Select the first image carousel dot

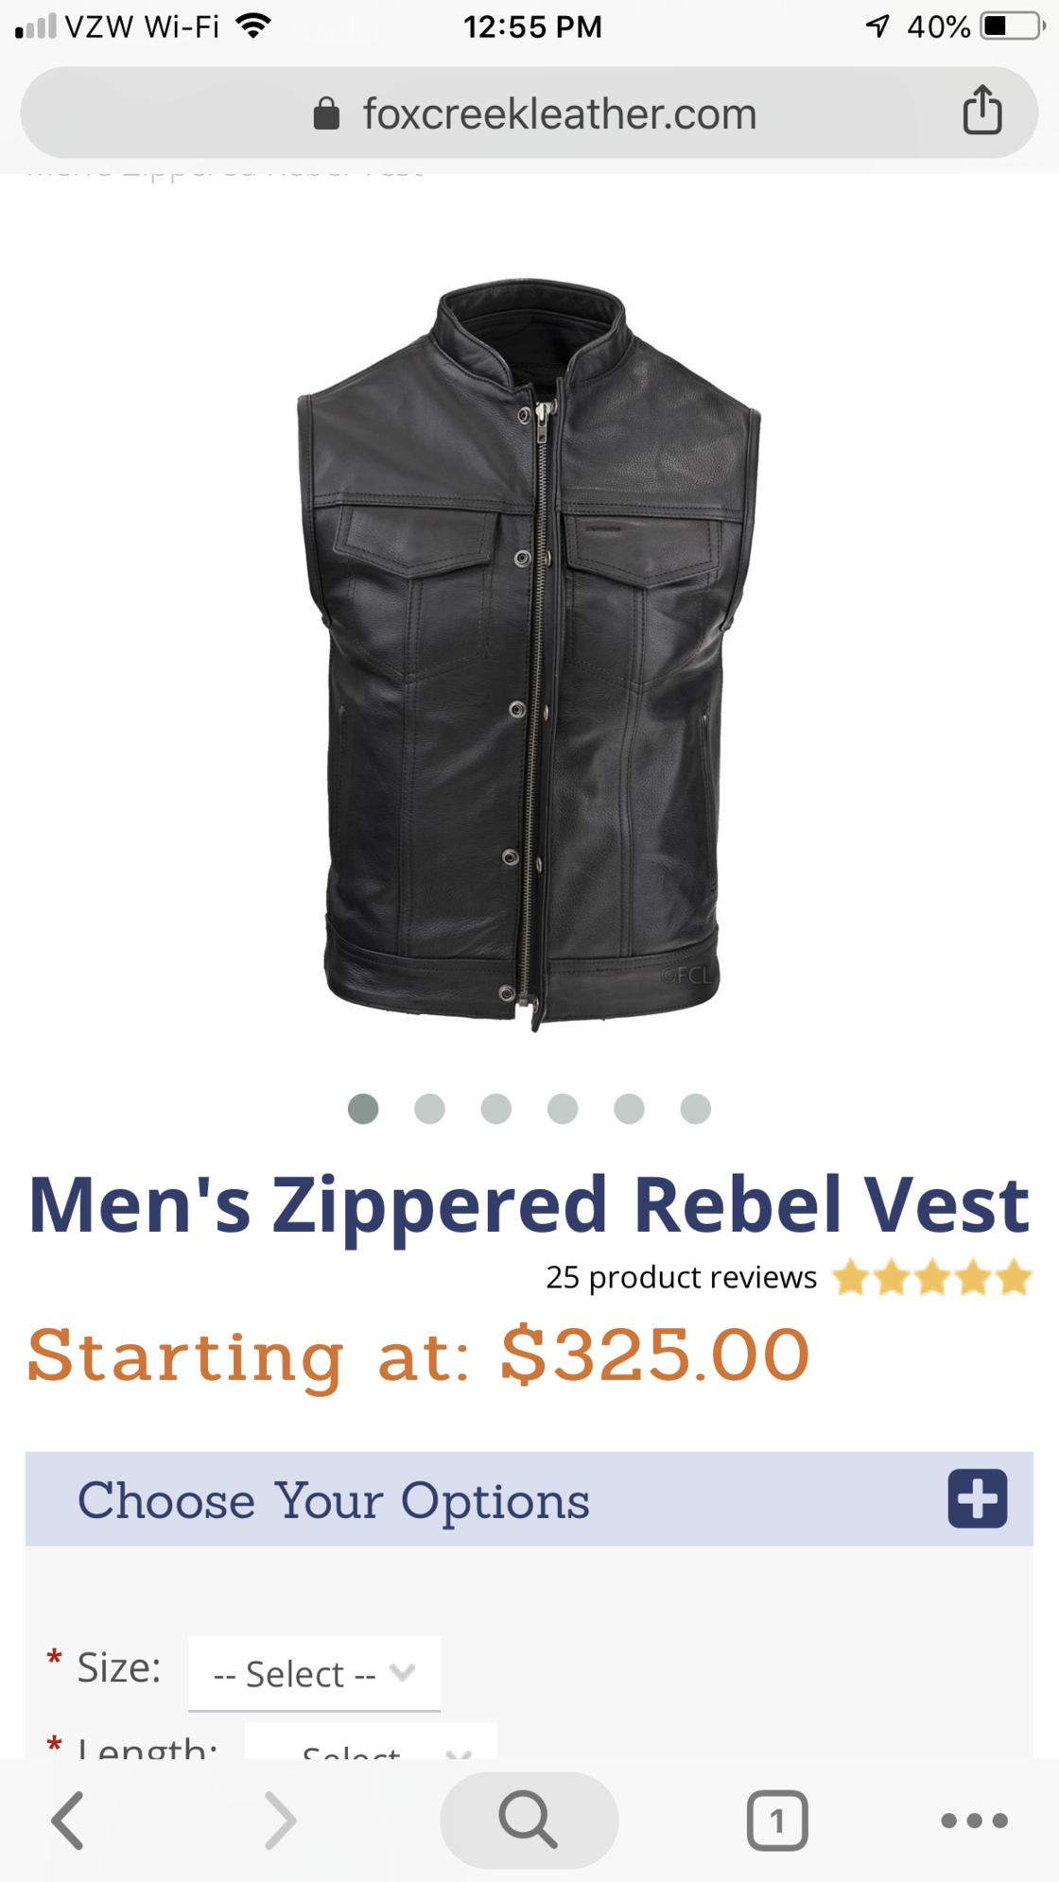[x=363, y=1108]
